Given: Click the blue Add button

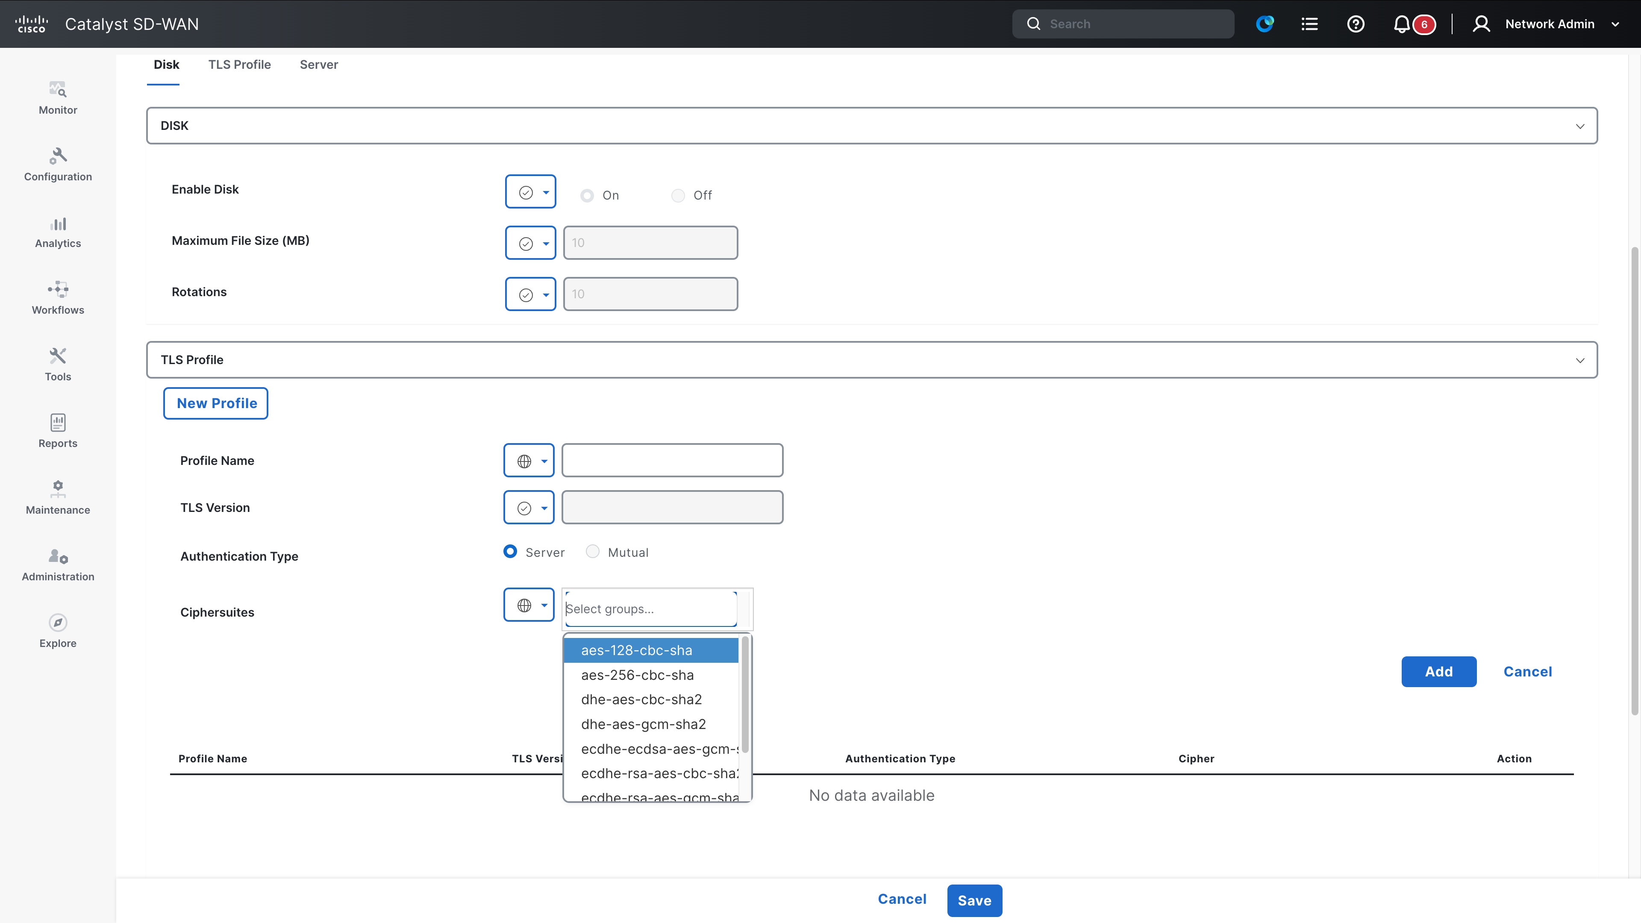Looking at the screenshot, I should point(1438,671).
